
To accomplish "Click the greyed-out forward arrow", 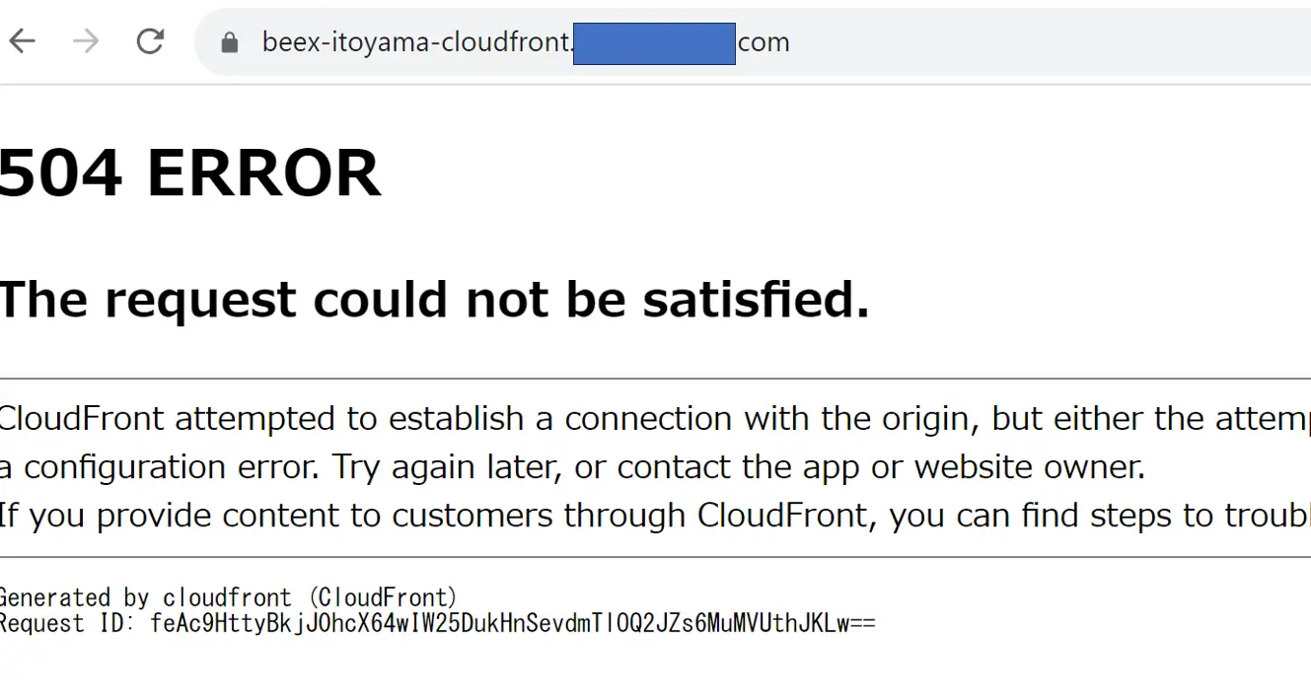I will tap(86, 41).
